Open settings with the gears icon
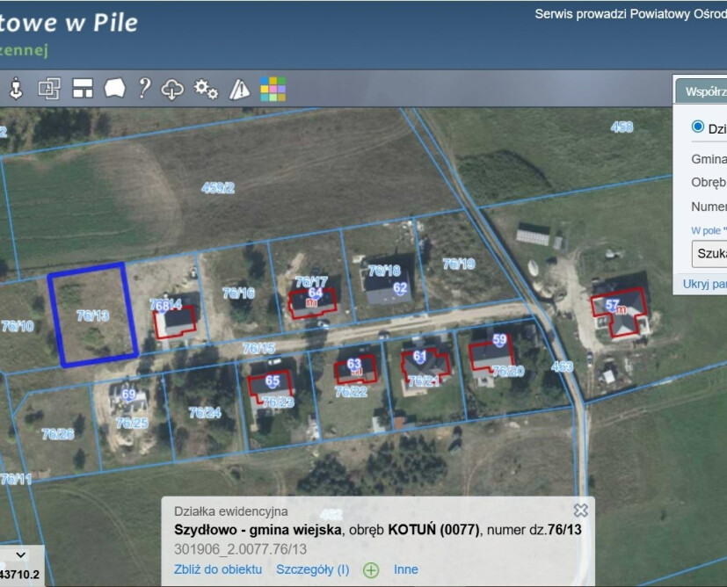 (206, 89)
